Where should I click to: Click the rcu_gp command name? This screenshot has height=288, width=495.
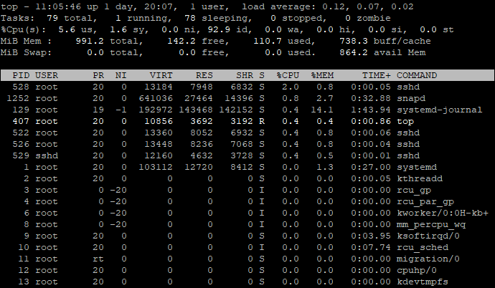pos(414,191)
